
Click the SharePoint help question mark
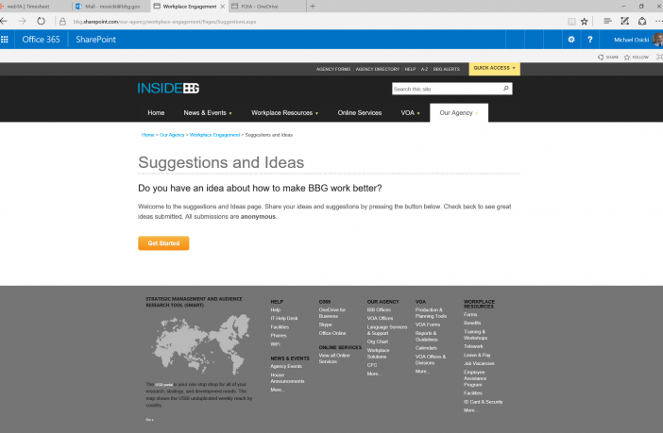click(590, 39)
